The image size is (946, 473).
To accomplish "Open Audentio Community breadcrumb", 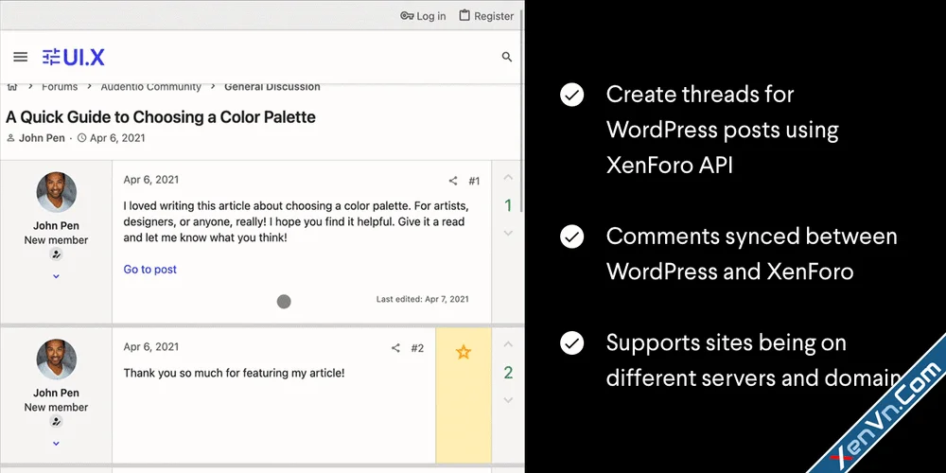I will point(150,87).
